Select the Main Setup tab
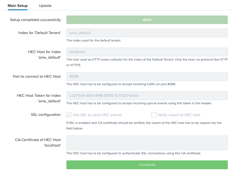This screenshot has height=172, width=232. pos(18,6)
